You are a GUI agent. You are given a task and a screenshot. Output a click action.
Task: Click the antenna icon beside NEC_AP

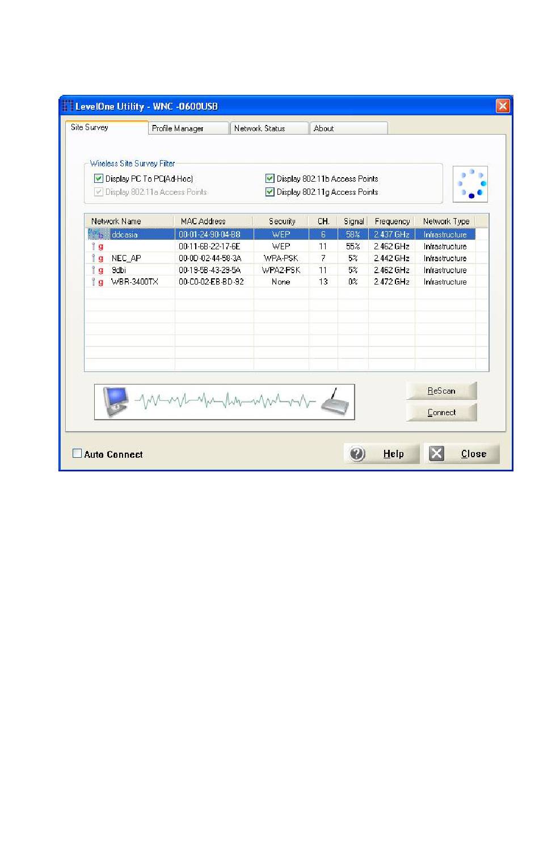(x=94, y=258)
